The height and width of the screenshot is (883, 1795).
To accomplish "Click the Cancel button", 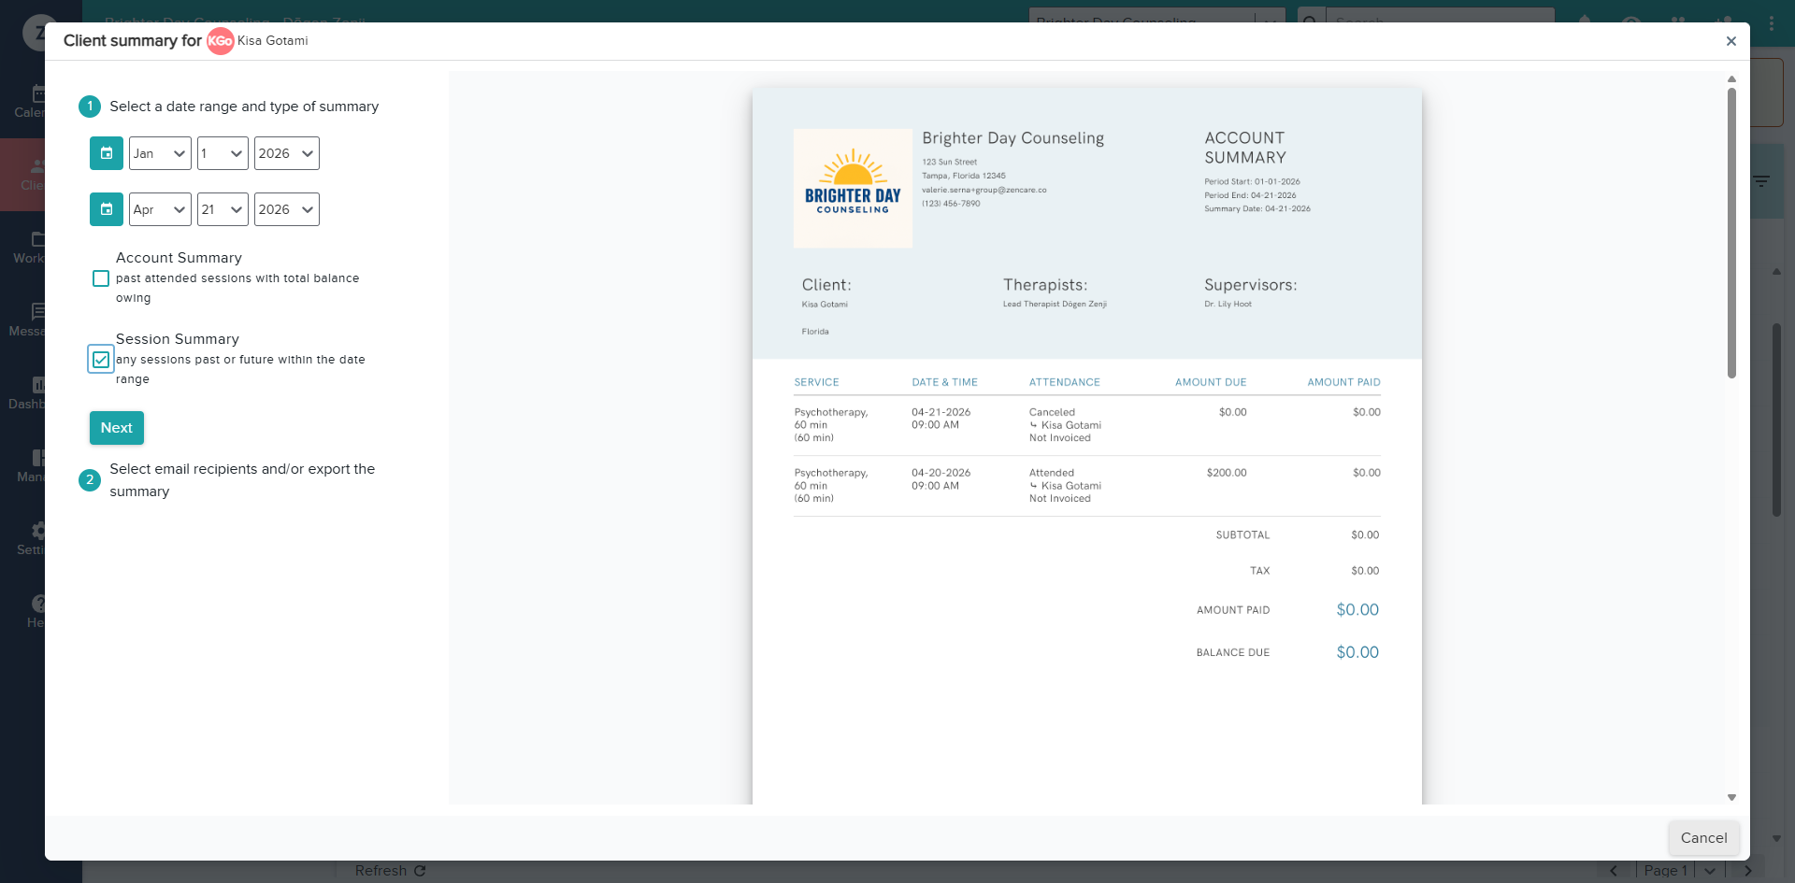I will point(1703,838).
